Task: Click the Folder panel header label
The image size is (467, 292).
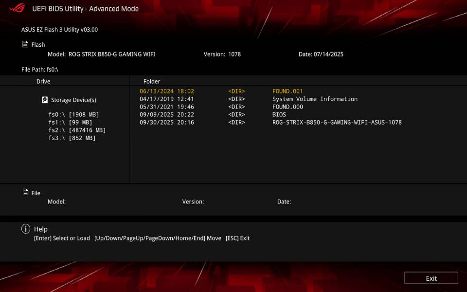Action: (152, 81)
